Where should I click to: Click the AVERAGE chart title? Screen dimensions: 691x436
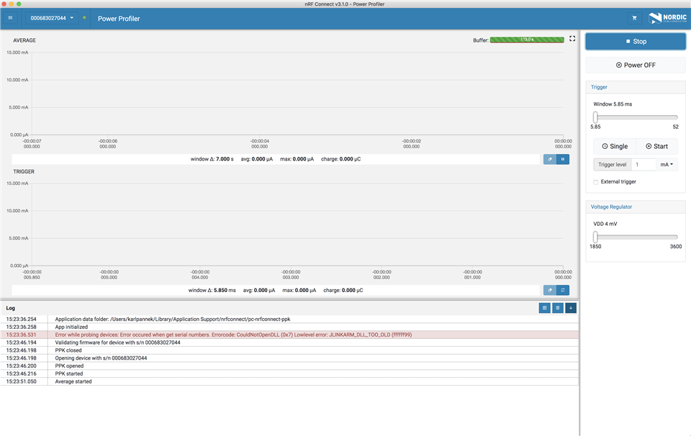coord(24,40)
